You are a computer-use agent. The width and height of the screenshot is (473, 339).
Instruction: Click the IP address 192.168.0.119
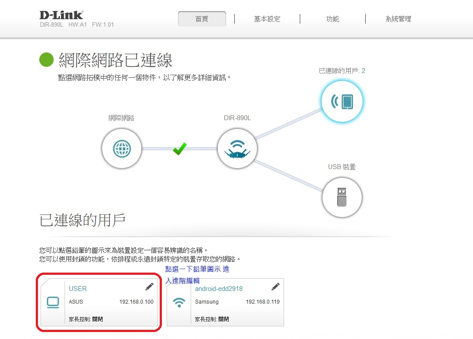pyautogui.click(x=263, y=302)
